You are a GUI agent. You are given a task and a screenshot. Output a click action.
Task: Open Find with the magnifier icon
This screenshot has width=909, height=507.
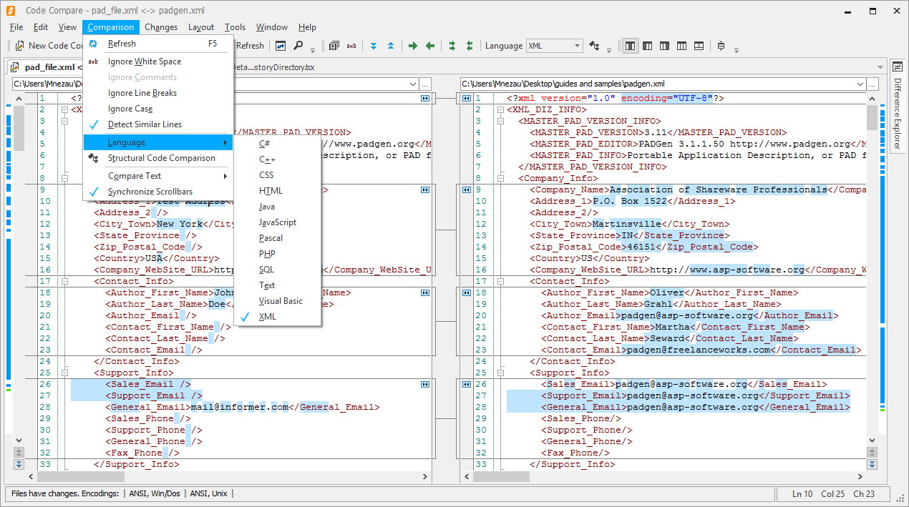pos(298,46)
